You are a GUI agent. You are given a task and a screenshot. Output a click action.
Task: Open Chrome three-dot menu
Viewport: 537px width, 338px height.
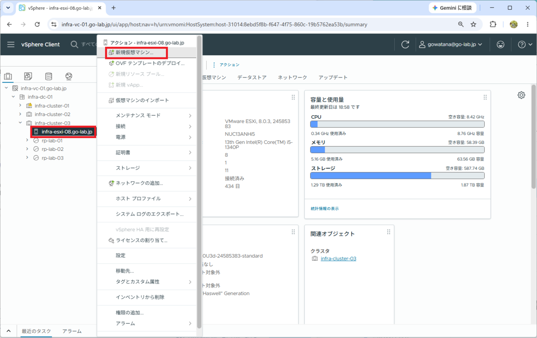528,25
